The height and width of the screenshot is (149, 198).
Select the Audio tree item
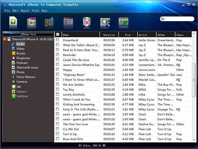(x=20, y=44)
